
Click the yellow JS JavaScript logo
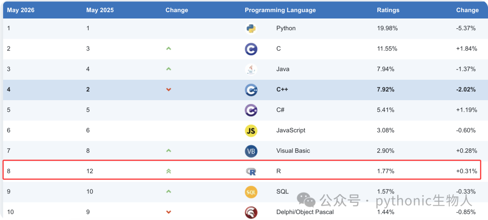(x=251, y=131)
